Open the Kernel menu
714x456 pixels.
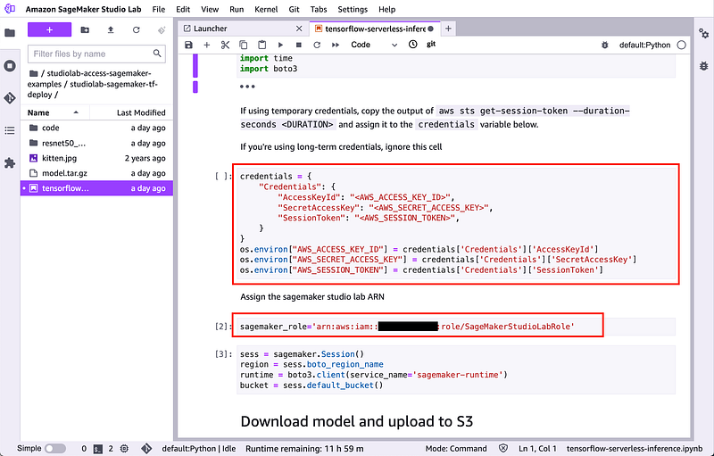(x=267, y=9)
